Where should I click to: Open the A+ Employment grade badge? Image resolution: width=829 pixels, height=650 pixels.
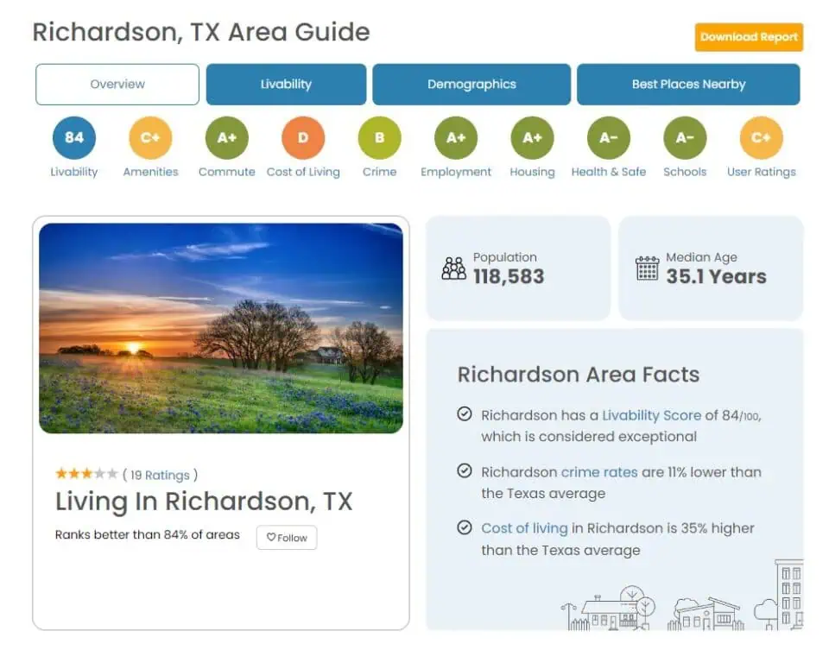(x=456, y=137)
